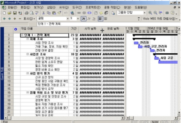181x123 pixels.
Task: Click the Paste clipboard icon
Action: coord(54,13)
